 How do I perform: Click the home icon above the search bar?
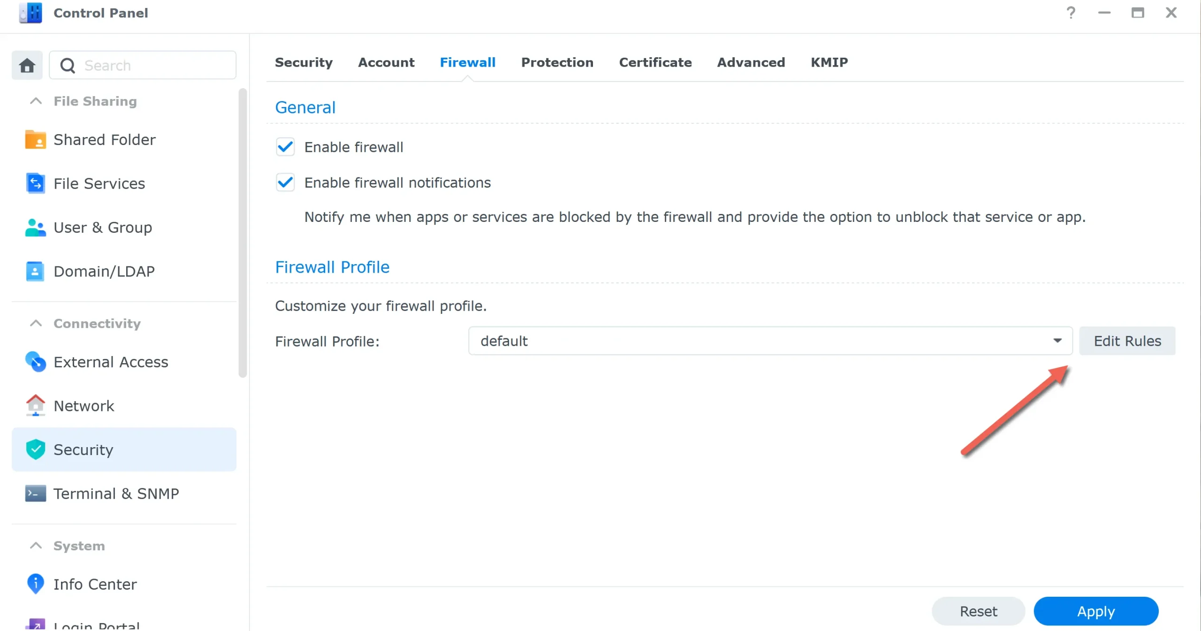click(27, 65)
